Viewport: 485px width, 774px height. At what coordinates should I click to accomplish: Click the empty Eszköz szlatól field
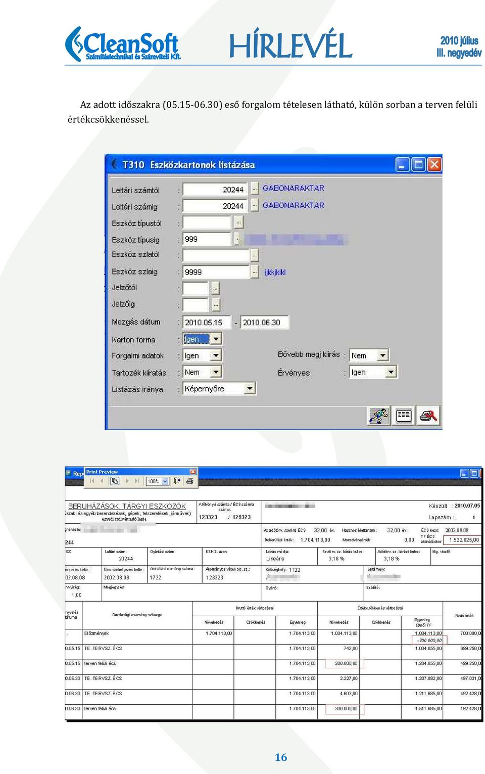(x=216, y=255)
